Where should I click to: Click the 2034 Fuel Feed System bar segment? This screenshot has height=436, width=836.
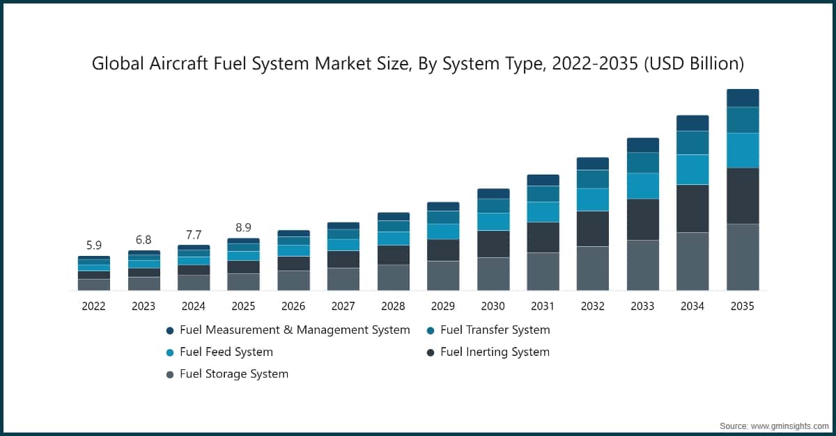692,170
